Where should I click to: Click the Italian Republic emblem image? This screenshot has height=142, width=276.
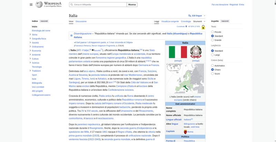tap(196, 52)
